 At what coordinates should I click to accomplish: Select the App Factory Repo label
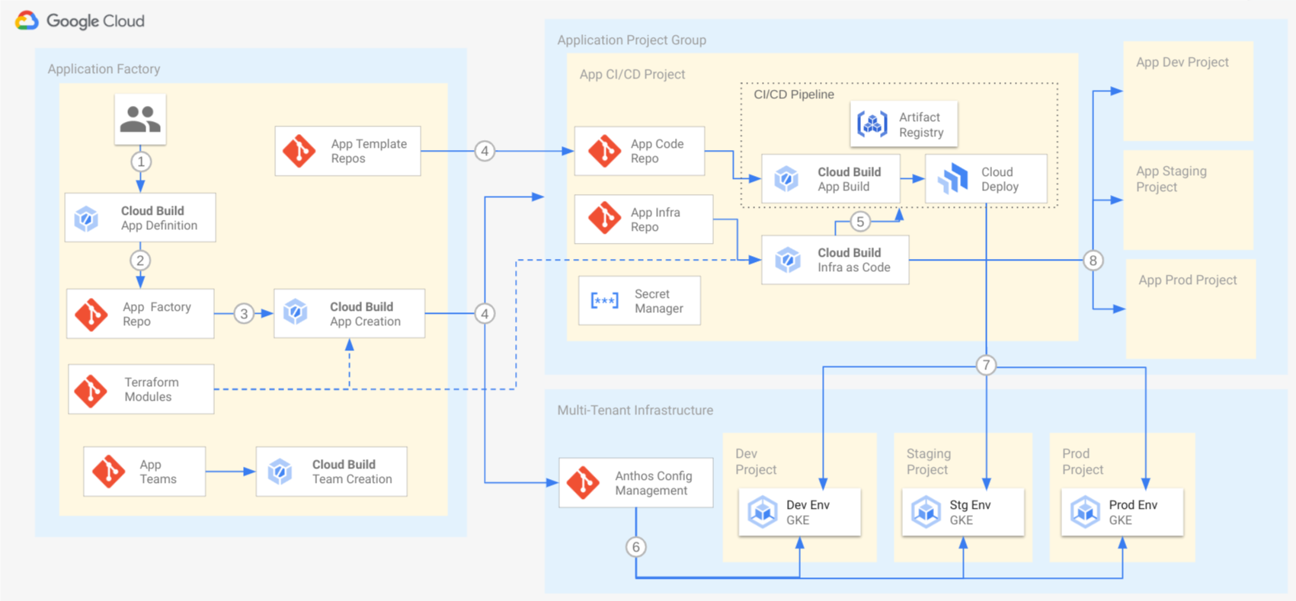157,314
